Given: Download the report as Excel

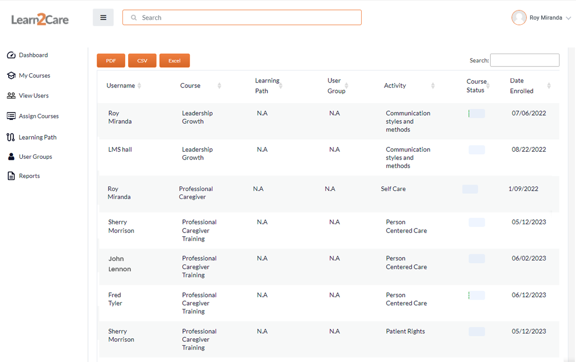Looking at the screenshot, I should click(x=175, y=61).
